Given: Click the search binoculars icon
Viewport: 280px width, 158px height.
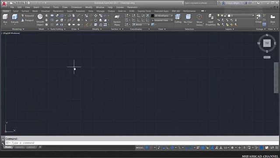Looking at the screenshot, I should coord(219,3).
